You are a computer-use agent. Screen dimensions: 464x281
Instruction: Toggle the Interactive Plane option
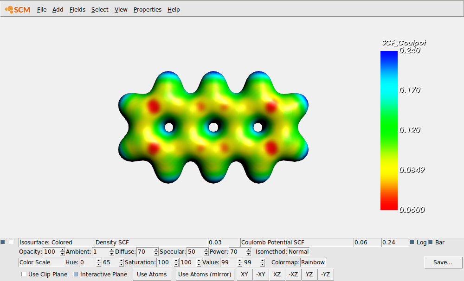[75, 274]
